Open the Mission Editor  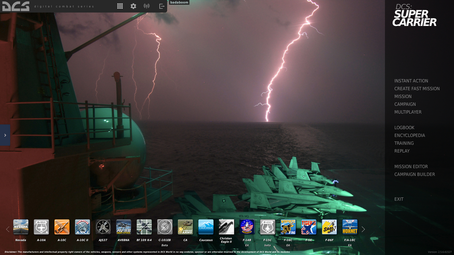[411, 167]
